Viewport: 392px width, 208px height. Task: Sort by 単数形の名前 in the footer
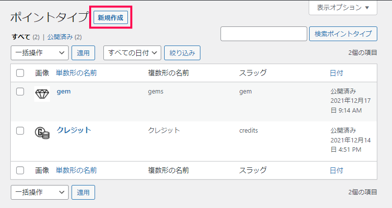tap(76, 170)
